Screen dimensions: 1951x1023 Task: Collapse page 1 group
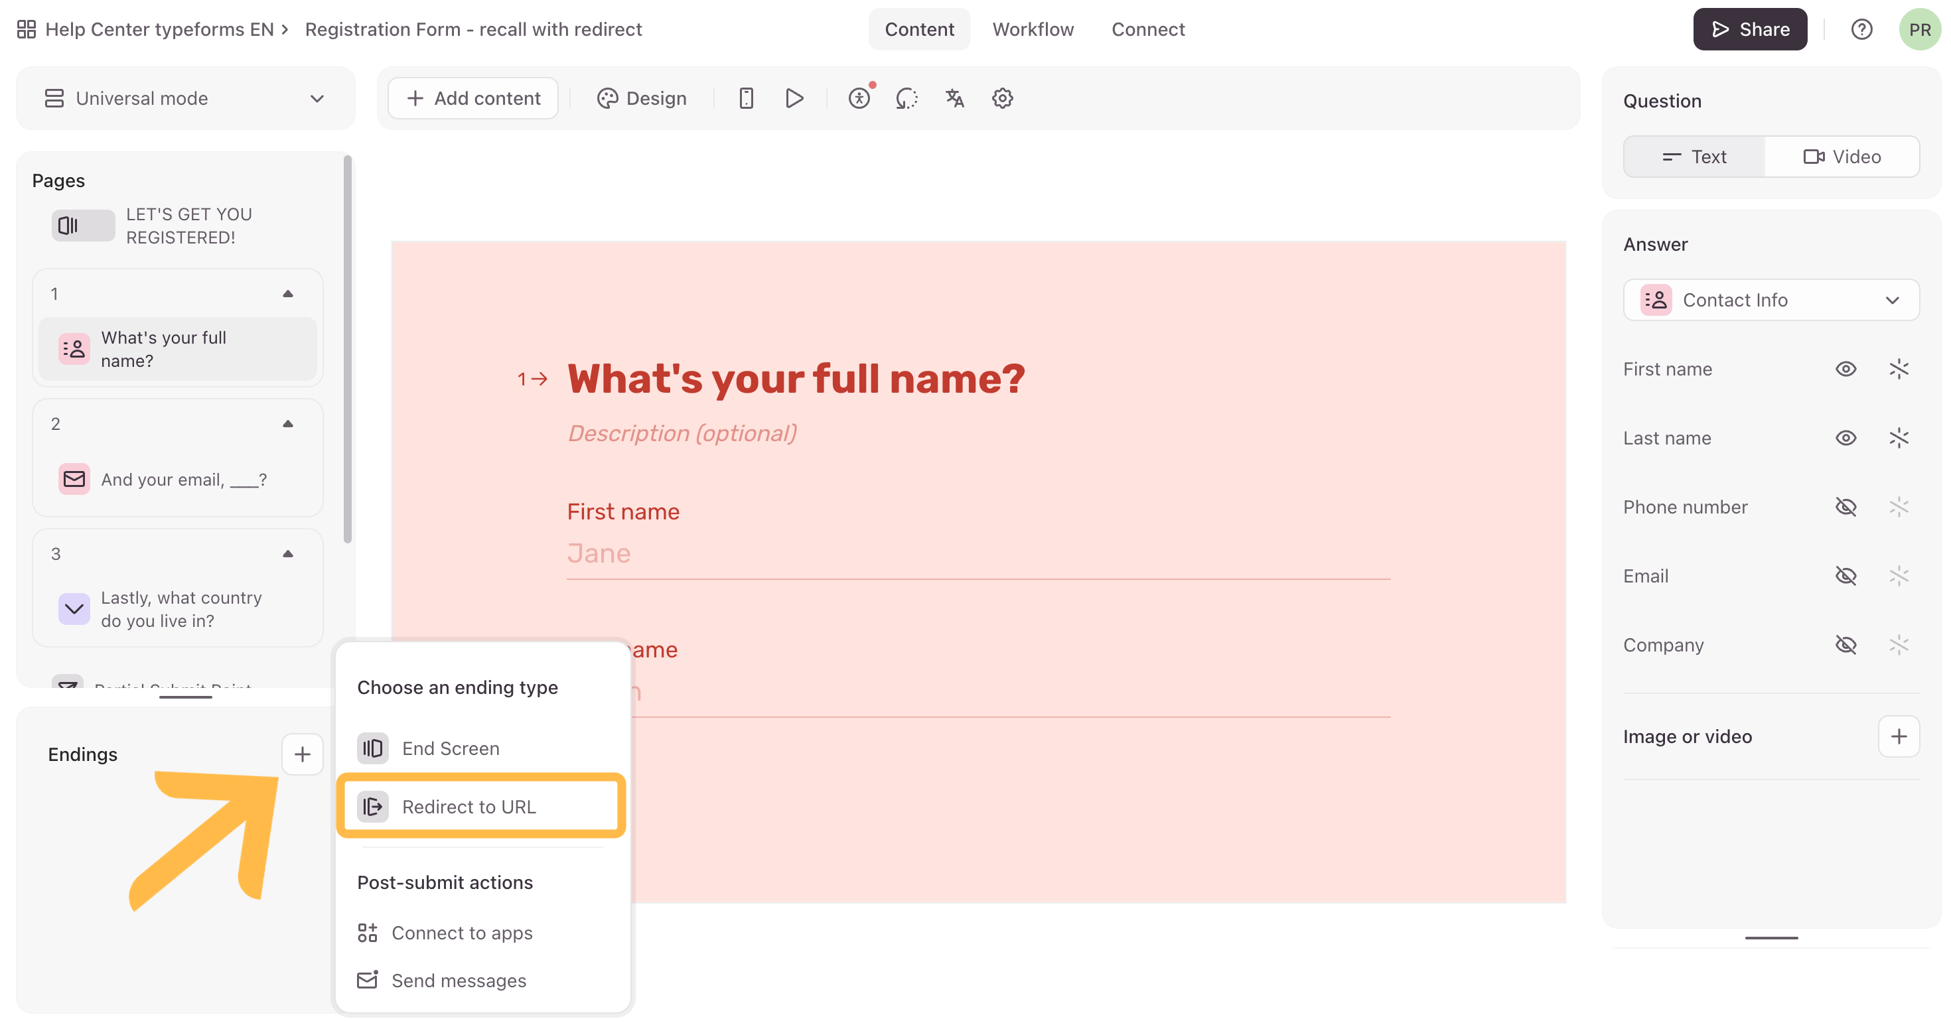pos(288,294)
